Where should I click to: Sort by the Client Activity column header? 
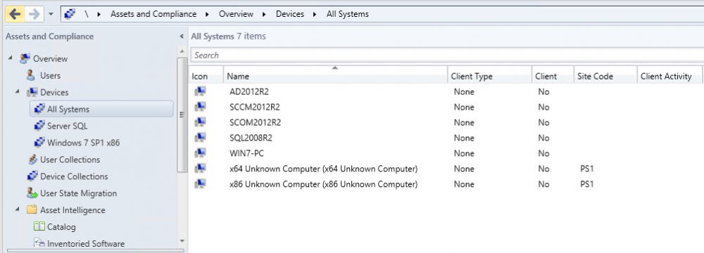click(670, 77)
